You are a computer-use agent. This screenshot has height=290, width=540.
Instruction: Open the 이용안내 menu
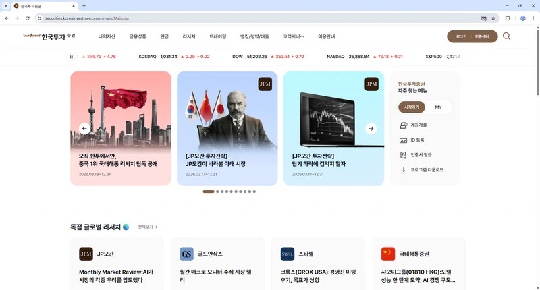tap(327, 36)
